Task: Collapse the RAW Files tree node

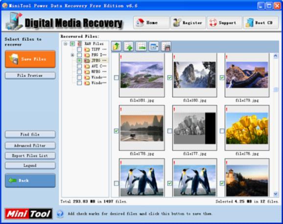Action: 66,44
